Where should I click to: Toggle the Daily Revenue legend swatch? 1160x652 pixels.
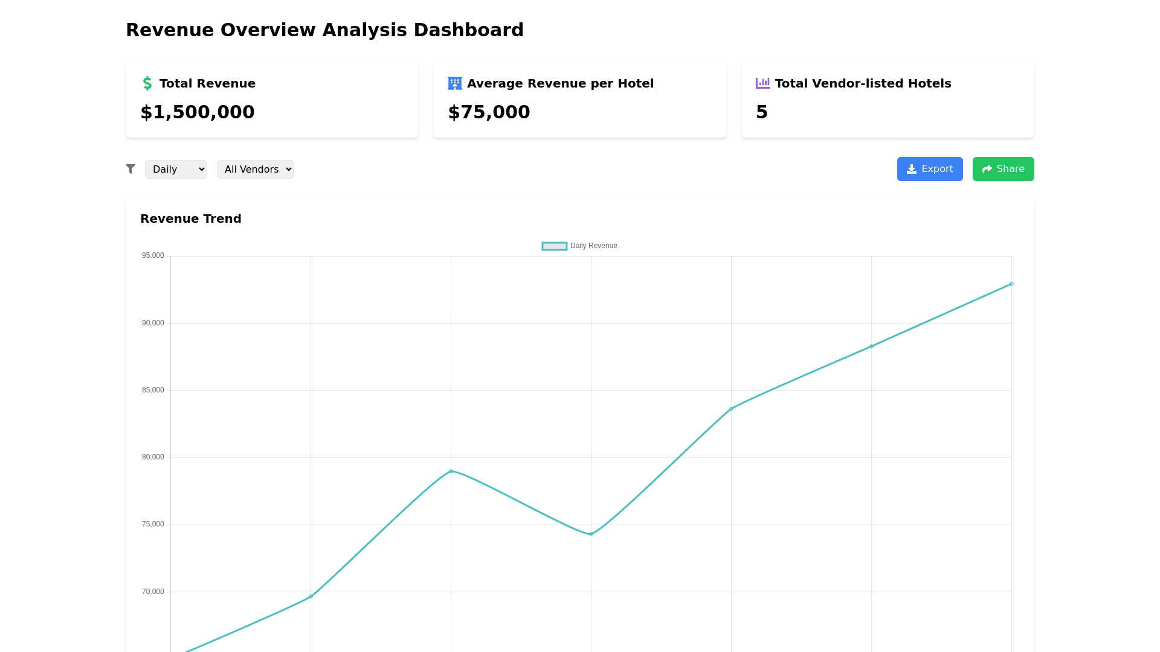click(554, 246)
